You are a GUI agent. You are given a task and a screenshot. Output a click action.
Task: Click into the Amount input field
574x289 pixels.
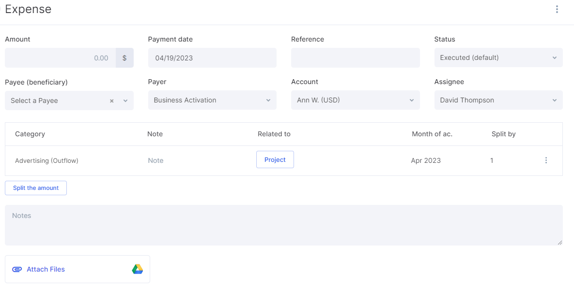pyautogui.click(x=60, y=58)
